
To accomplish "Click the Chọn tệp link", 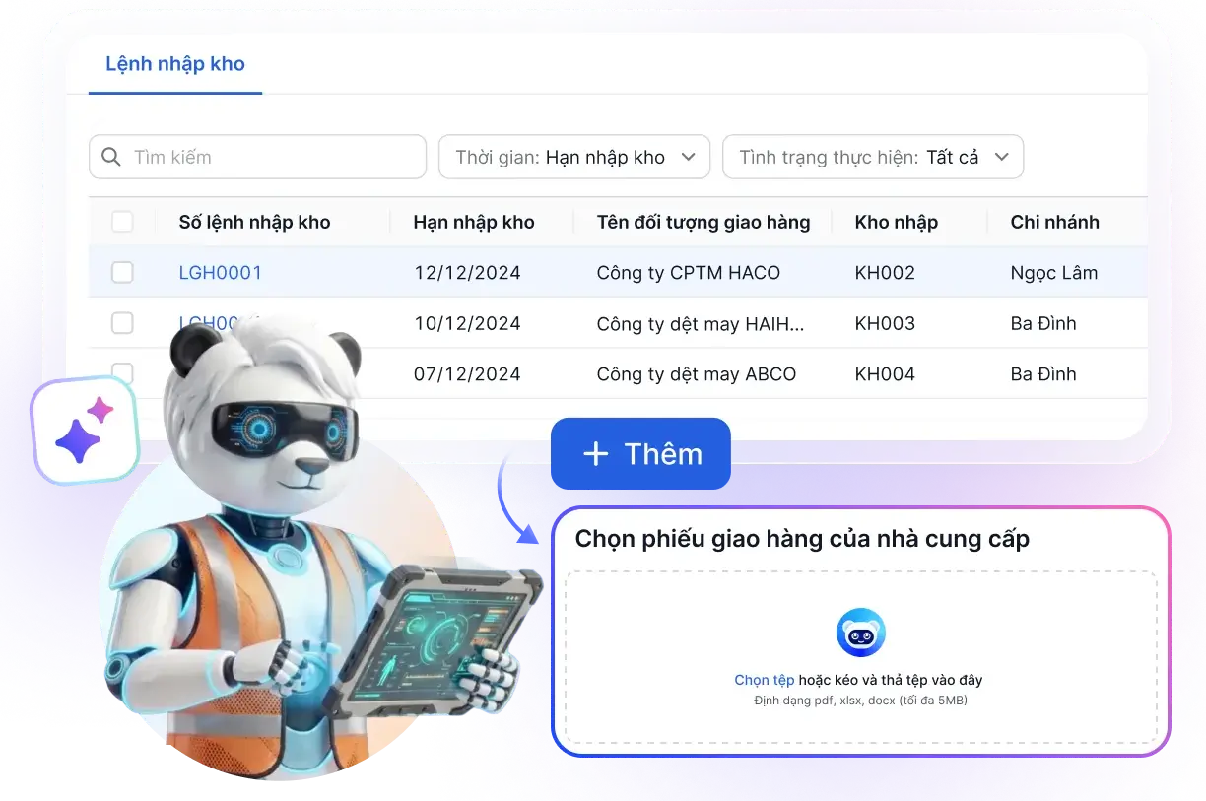I will (765, 680).
